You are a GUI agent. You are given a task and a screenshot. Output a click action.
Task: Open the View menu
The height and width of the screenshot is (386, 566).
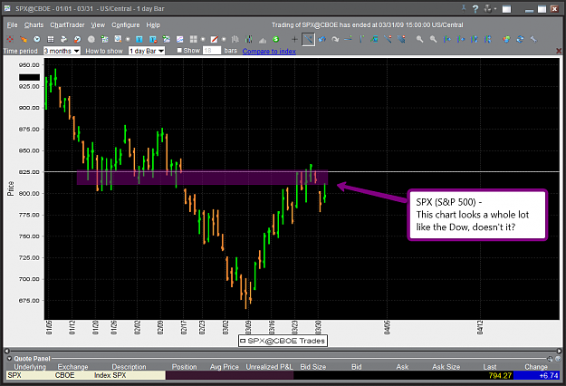click(x=98, y=24)
